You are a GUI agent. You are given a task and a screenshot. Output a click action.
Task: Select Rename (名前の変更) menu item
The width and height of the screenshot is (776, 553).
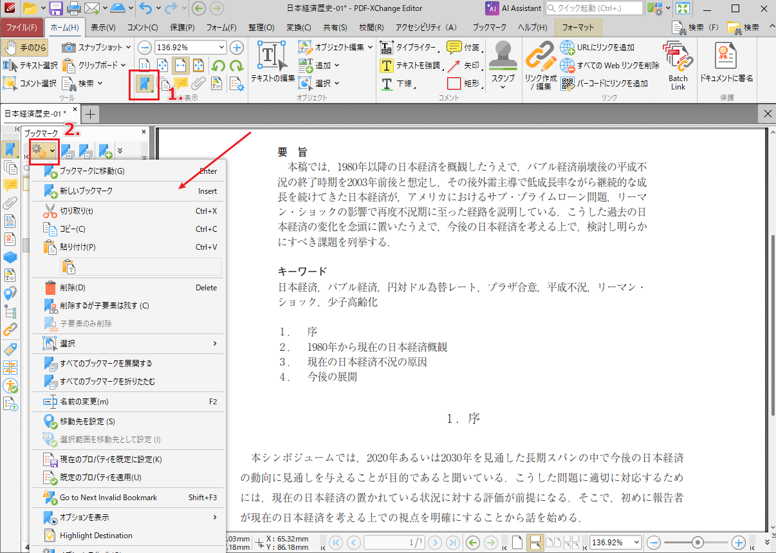pos(129,402)
